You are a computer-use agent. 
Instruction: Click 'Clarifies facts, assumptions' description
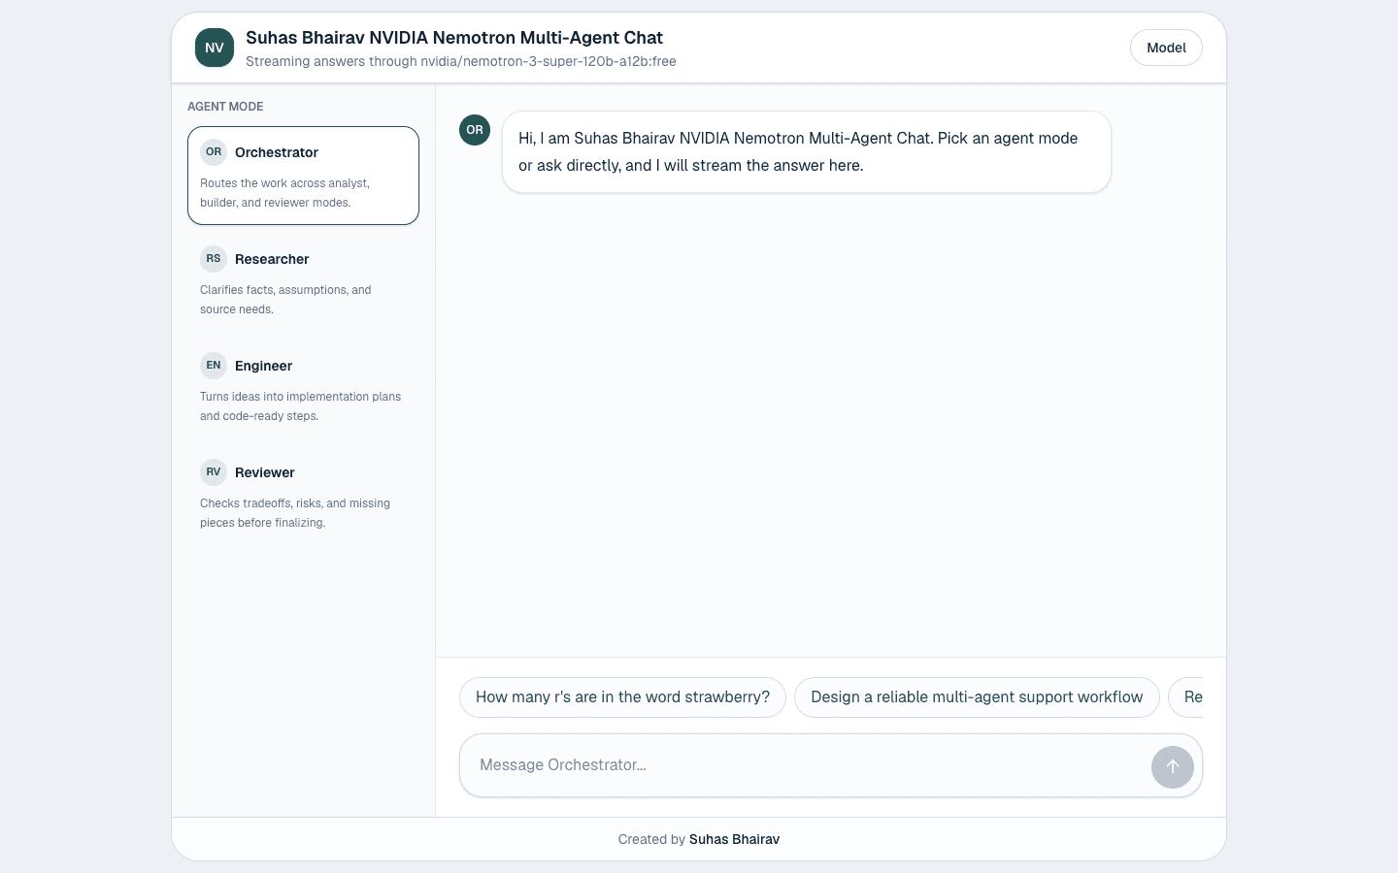(x=285, y=300)
